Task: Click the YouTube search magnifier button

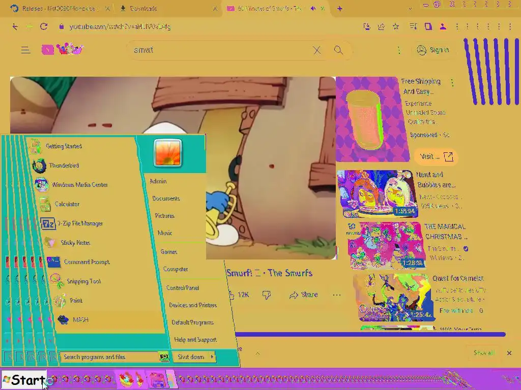Action: (x=338, y=50)
